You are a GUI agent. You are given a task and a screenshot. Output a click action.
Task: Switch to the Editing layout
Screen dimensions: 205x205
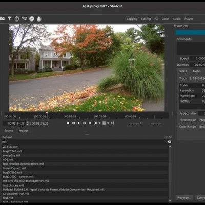(x=146, y=19)
